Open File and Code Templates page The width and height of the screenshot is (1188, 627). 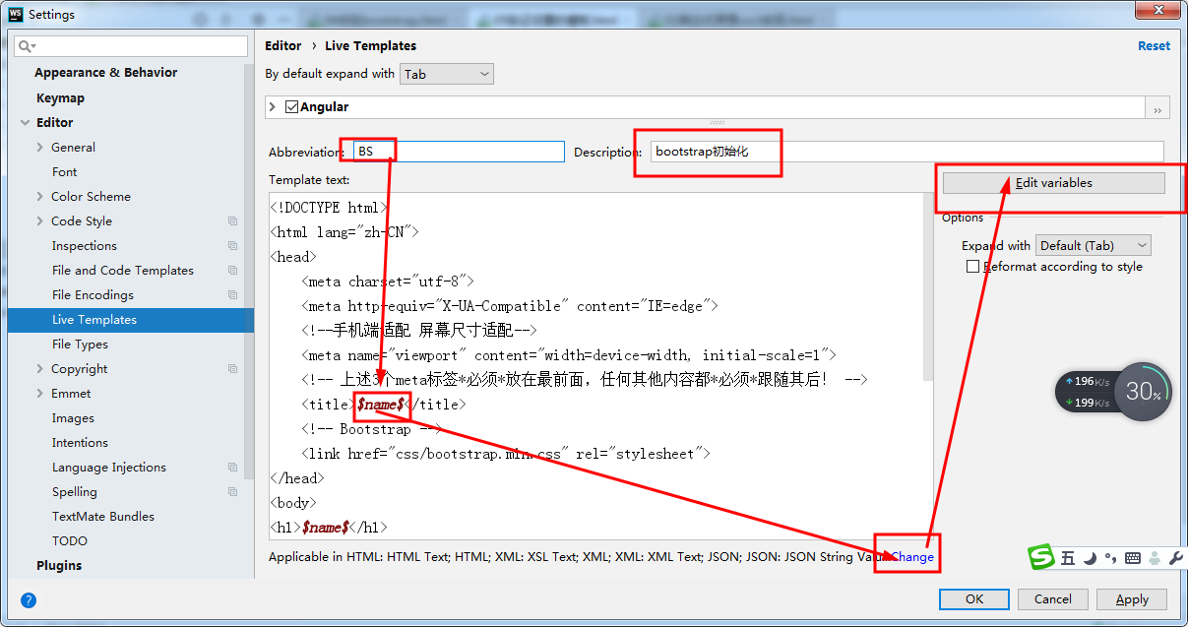click(x=123, y=271)
